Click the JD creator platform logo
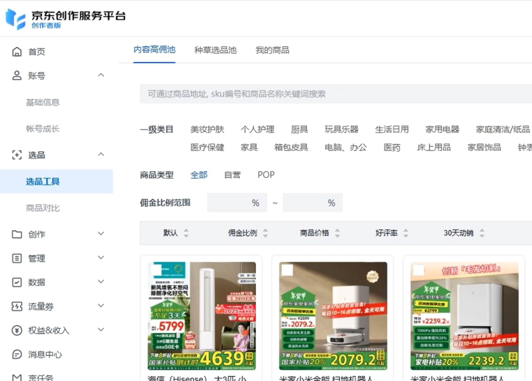The height and width of the screenshot is (381, 532). pyautogui.click(x=15, y=19)
